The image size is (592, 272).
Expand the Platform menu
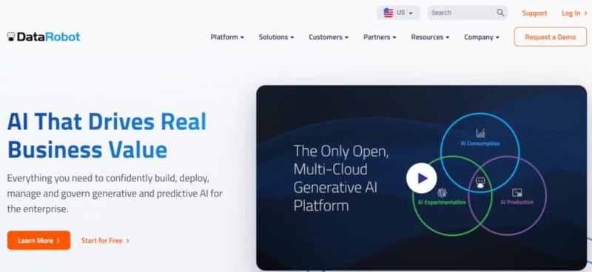pyautogui.click(x=227, y=37)
